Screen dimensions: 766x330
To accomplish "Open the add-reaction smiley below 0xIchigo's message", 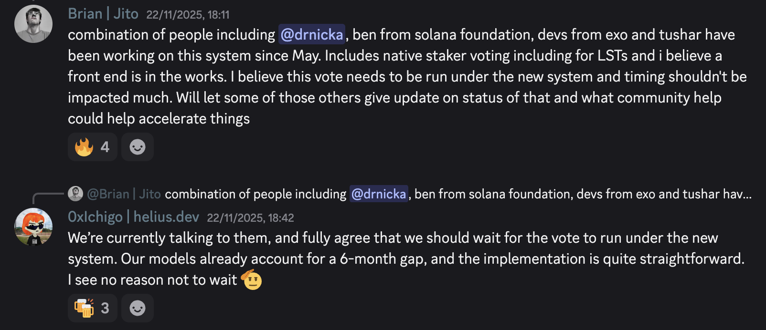I will [x=138, y=308].
